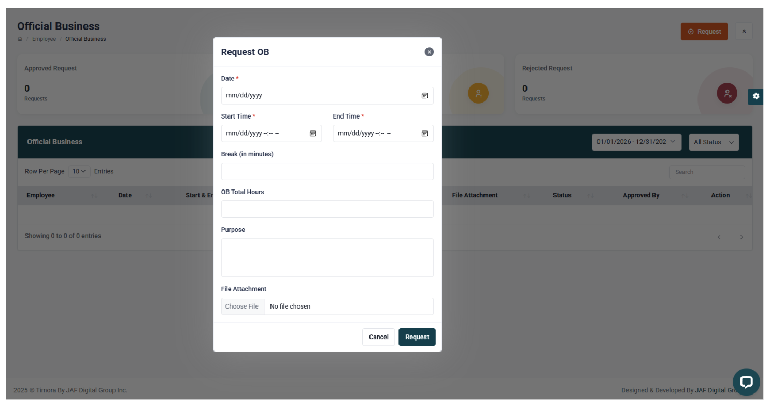Close the Request OB dialog
Screen dimensions: 769x409
pyautogui.click(x=429, y=52)
